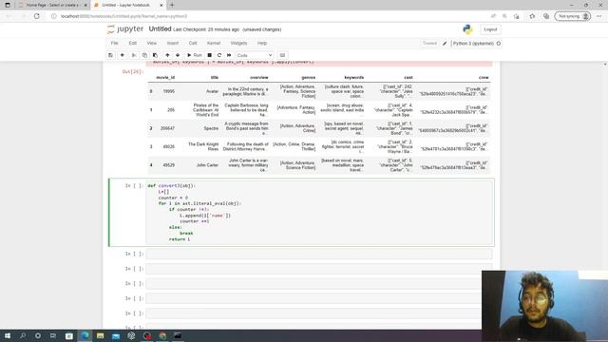608x342 pixels.
Task: Open the Windows Start menu
Action: [8, 335]
